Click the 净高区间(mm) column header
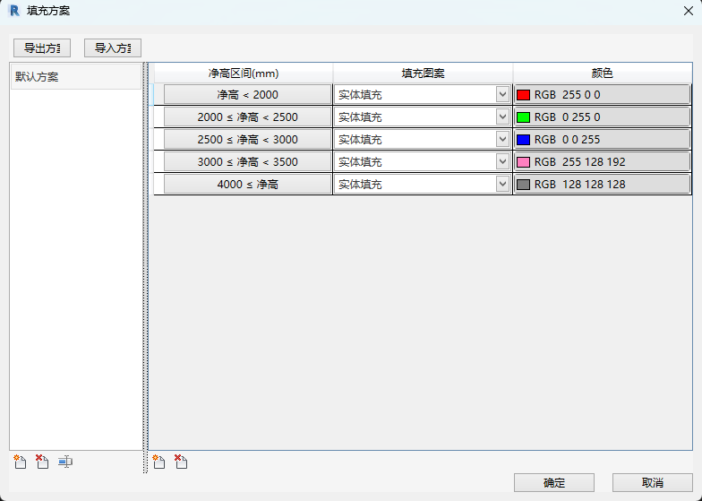 pos(244,73)
